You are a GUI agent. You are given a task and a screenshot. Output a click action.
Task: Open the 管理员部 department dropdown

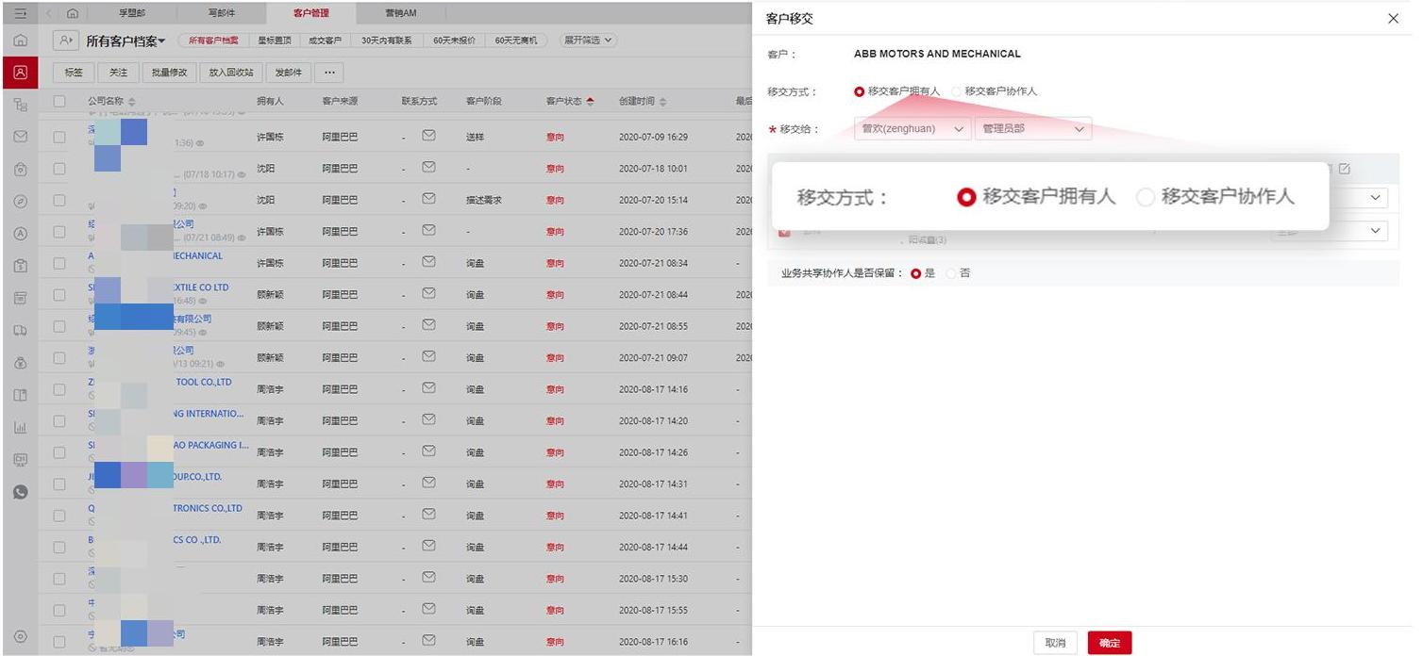[x=1032, y=129]
